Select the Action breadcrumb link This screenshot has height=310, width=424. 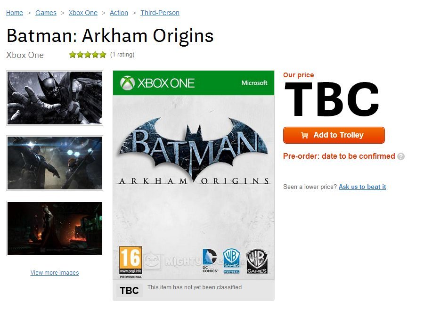[119, 13]
